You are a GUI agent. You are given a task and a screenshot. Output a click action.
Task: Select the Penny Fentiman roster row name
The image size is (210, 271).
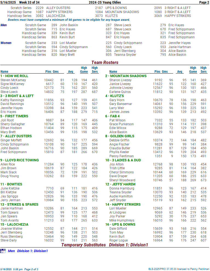121,156
